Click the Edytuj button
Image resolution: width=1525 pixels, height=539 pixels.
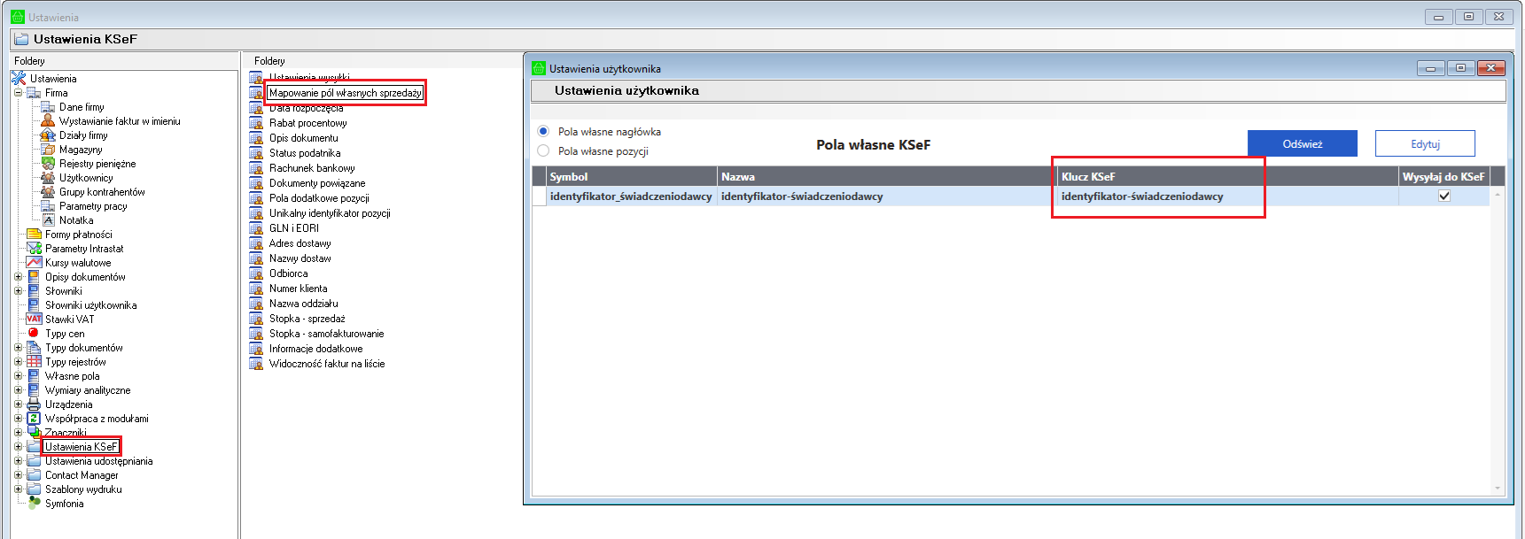tap(1425, 143)
